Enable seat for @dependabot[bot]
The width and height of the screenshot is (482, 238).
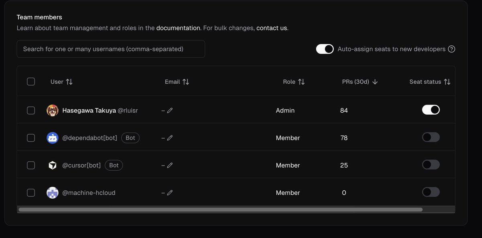click(431, 137)
